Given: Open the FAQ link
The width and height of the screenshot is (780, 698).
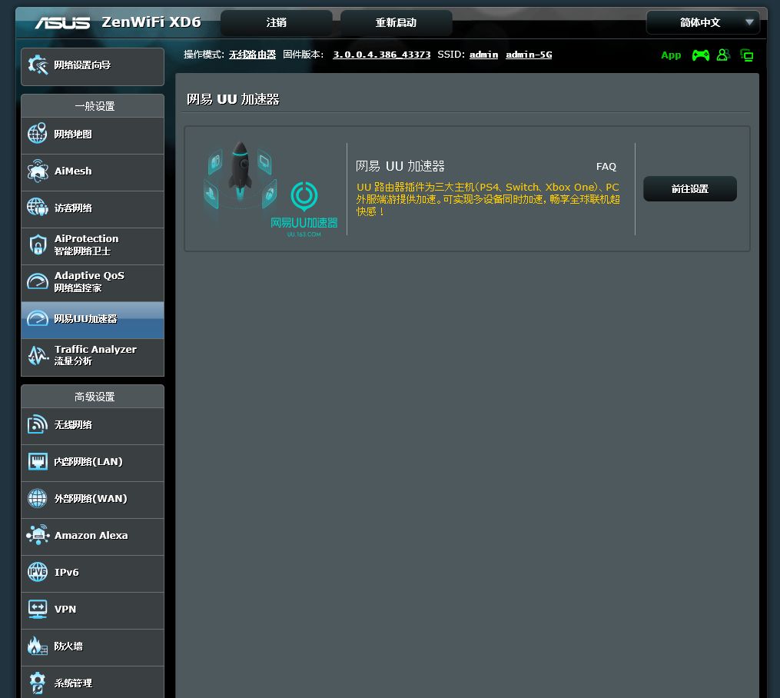Looking at the screenshot, I should [606, 167].
